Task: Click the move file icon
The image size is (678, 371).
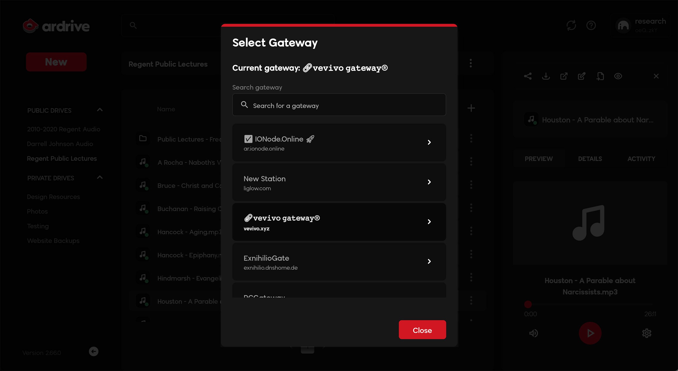Action: 600,76
